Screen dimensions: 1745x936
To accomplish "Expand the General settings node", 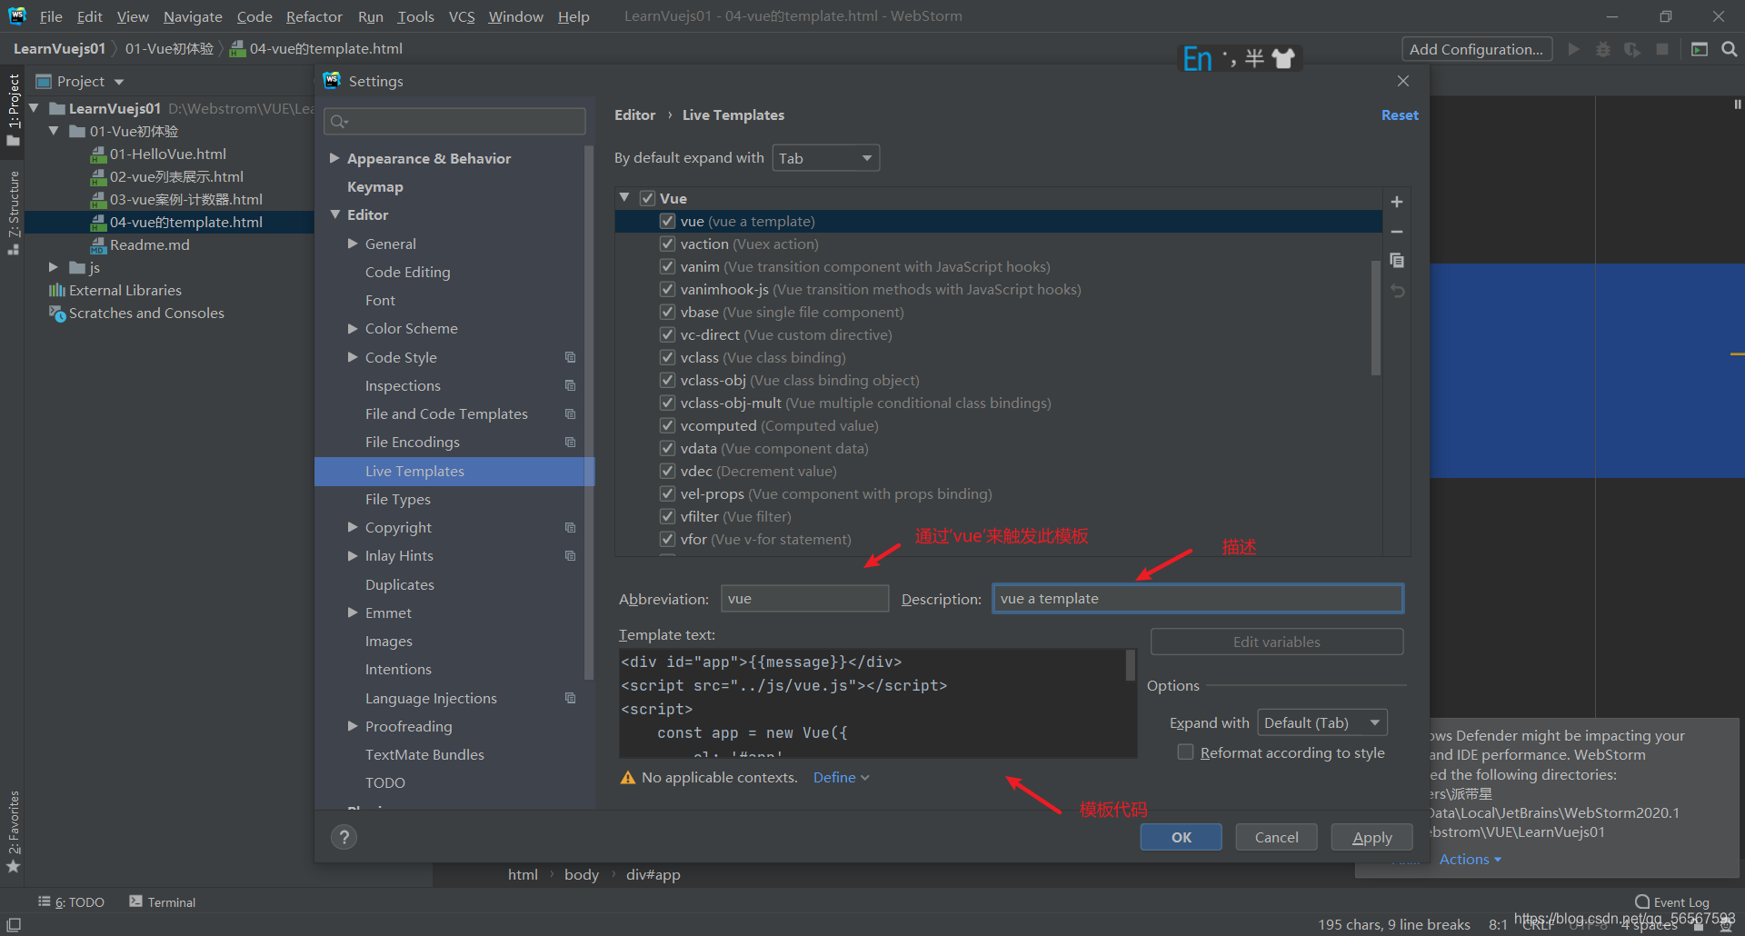I will click(x=353, y=244).
